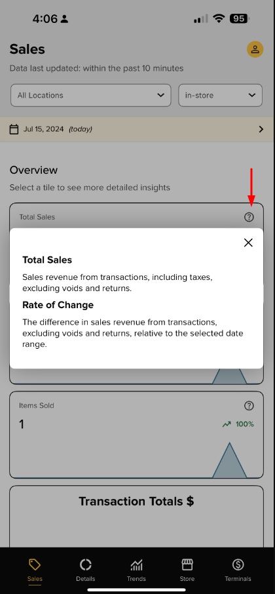Screen dimensions: 275x594
Task: Click the battery level indicator
Action: click(x=239, y=18)
